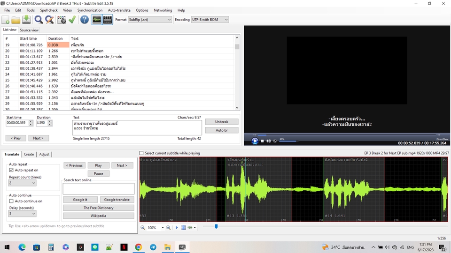Open Help blue question mark icon
The width and height of the screenshot is (451, 253).
(84, 20)
